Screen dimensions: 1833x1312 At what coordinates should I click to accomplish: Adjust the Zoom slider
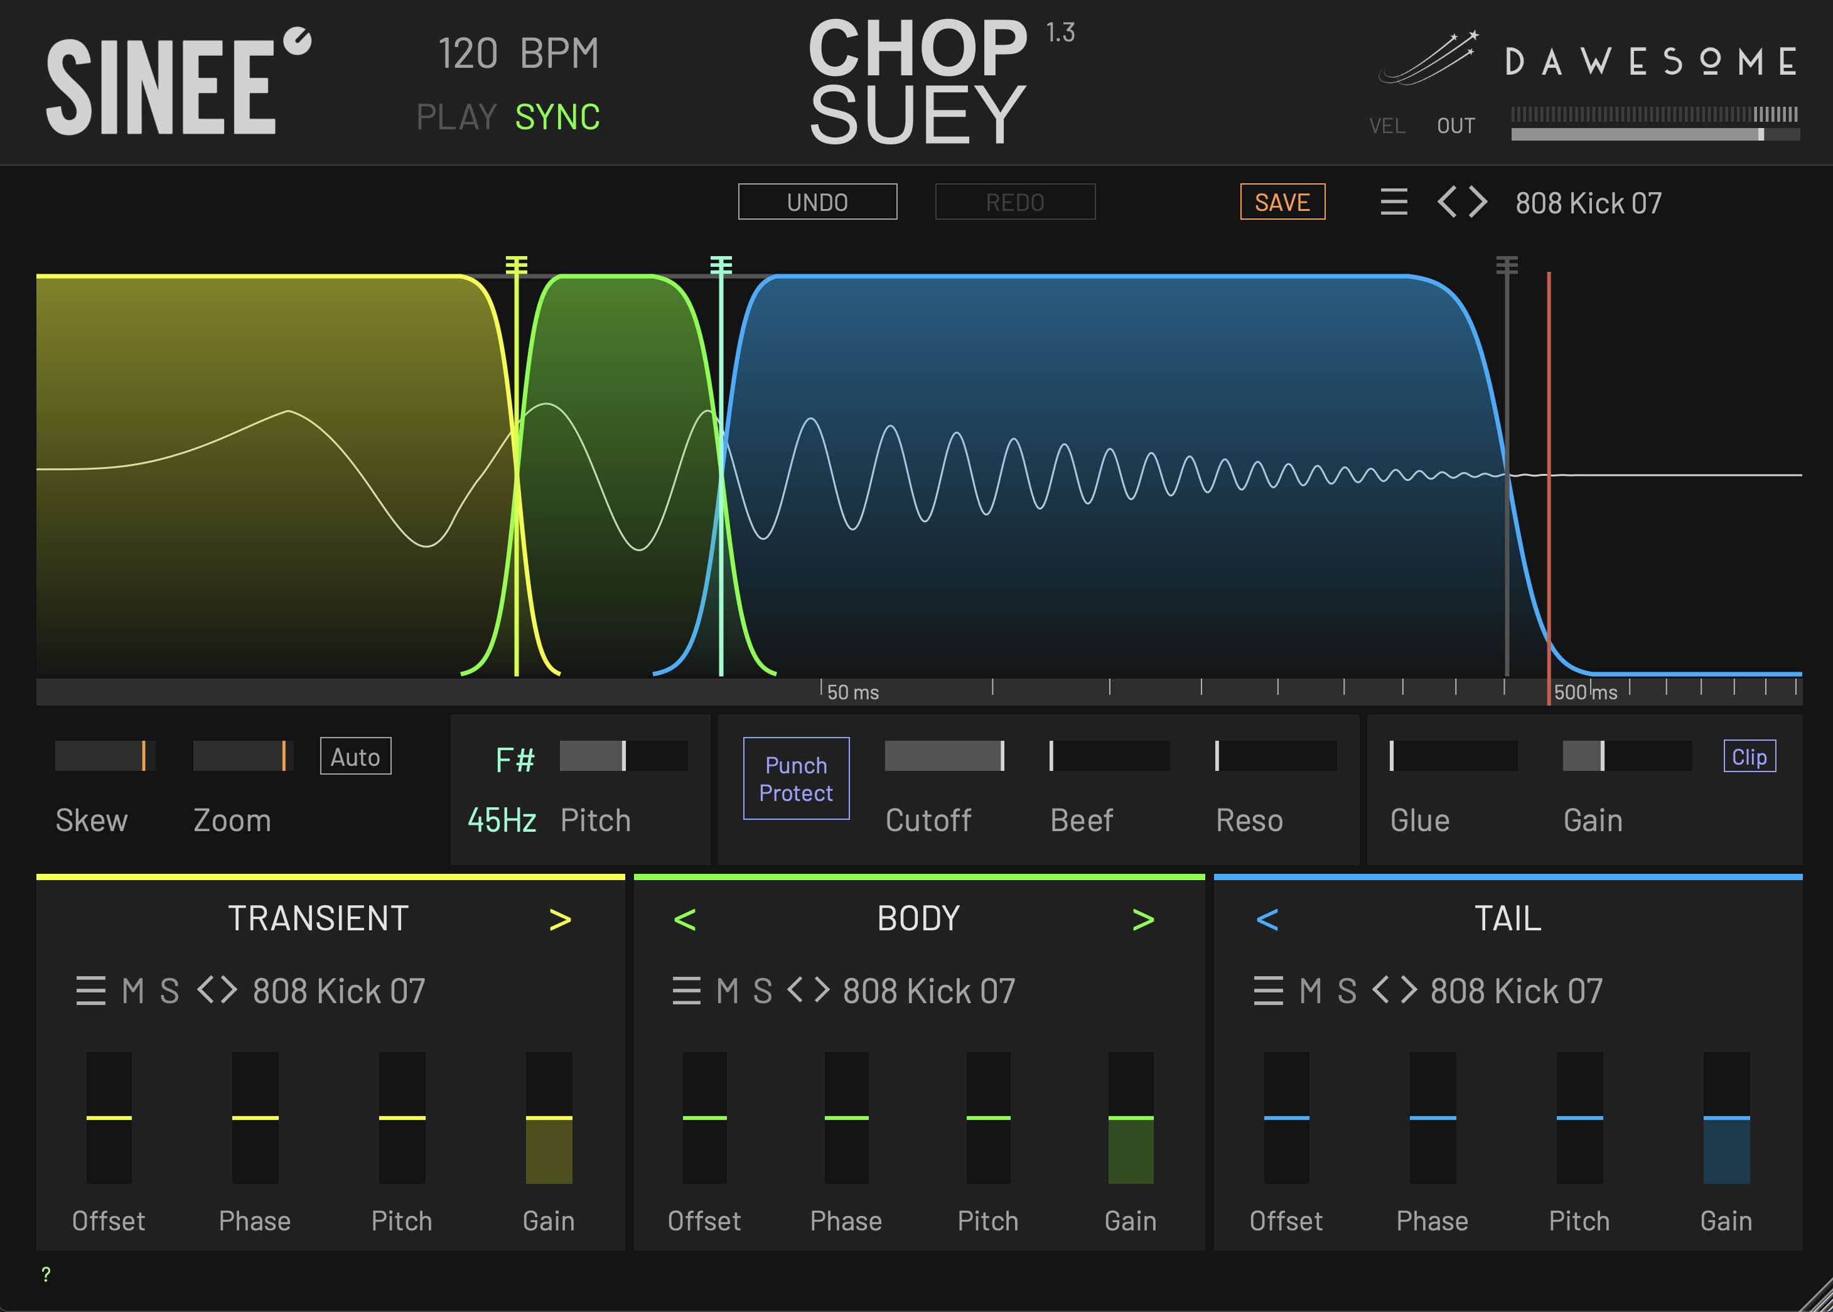pos(242,755)
